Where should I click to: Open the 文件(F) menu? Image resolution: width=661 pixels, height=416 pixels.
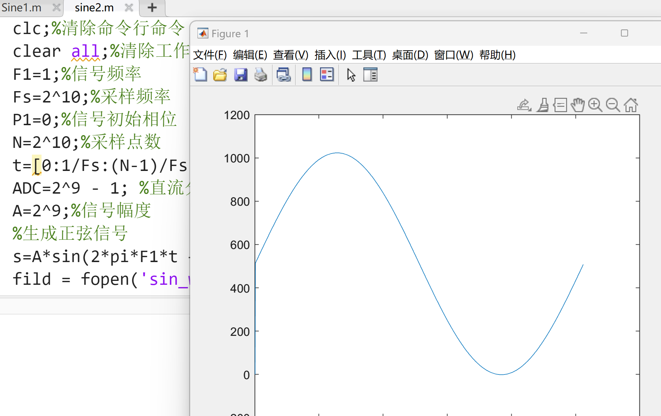(210, 55)
